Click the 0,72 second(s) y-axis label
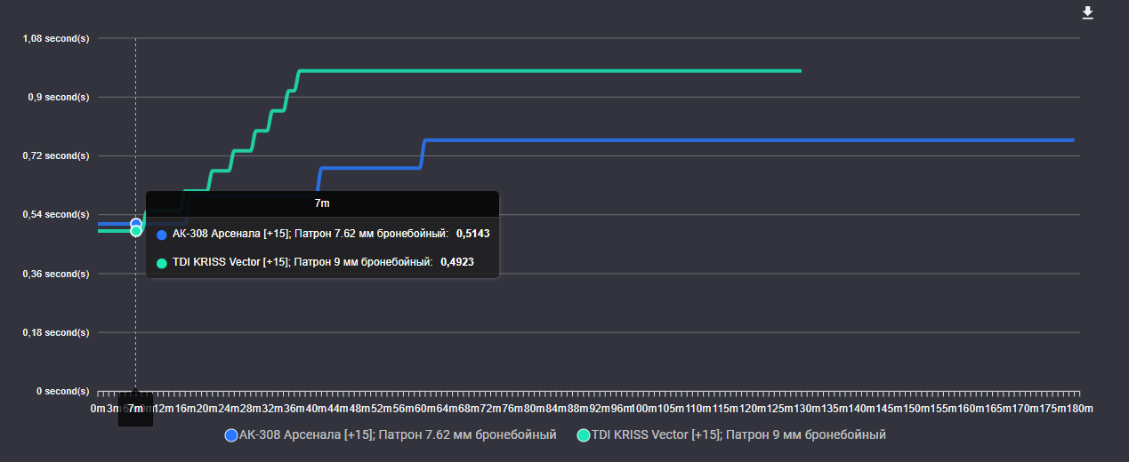Screen dimensions: 1129x462 coord(56,155)
